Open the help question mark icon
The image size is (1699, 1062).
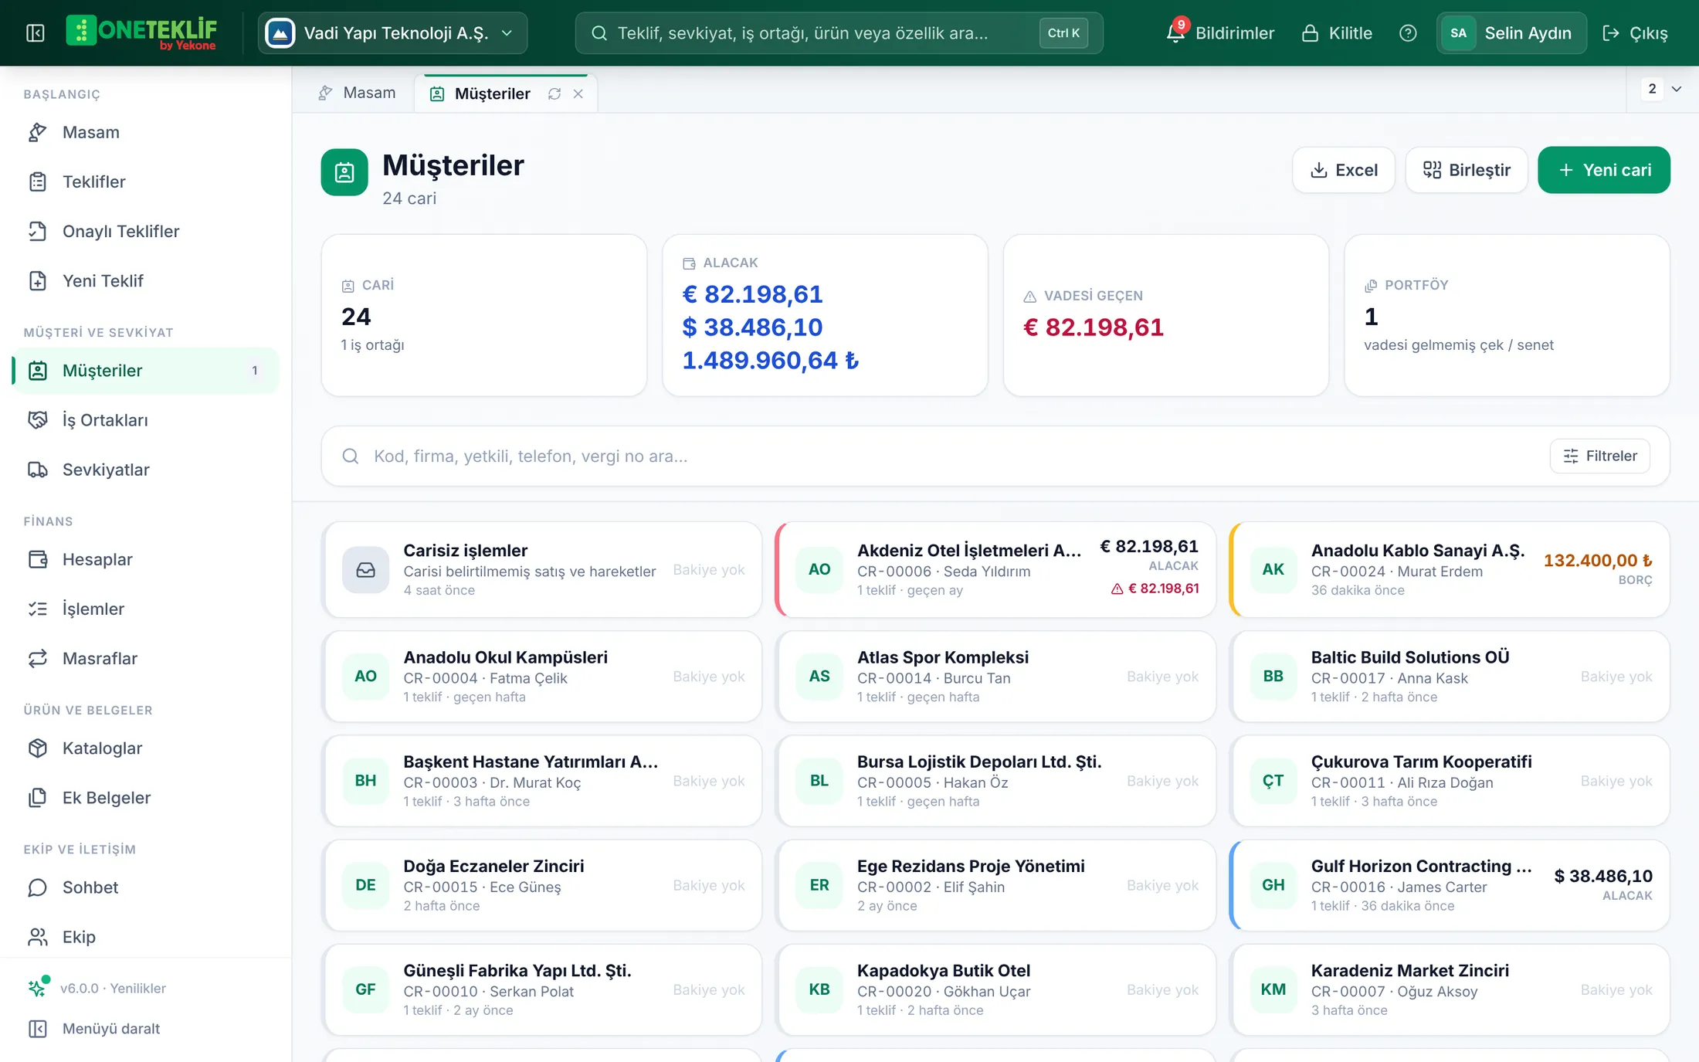coord(1408,33)
